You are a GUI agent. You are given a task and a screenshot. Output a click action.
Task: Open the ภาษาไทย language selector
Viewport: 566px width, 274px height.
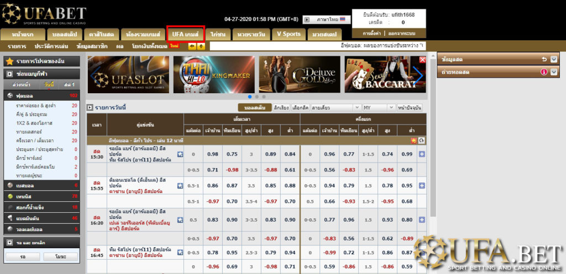click(x=331, y=19)
